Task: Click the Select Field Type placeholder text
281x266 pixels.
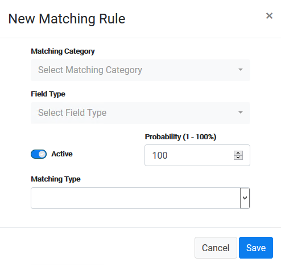Action: coord(72,112)
